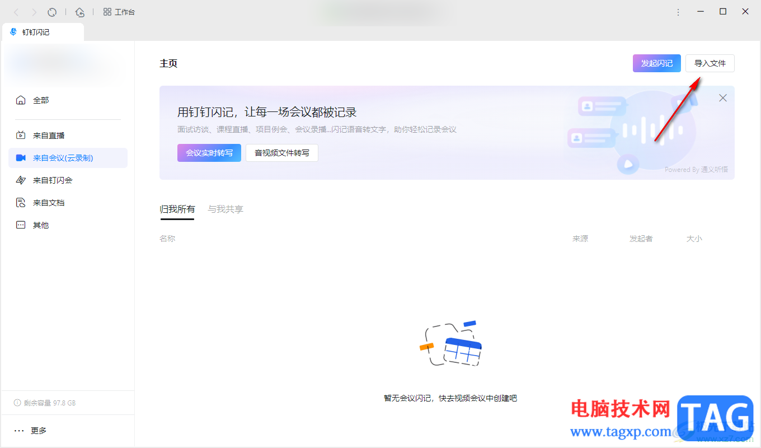Click the 剩余容量 97.8 GB text

pyautogui.click(x=49, y=403)
